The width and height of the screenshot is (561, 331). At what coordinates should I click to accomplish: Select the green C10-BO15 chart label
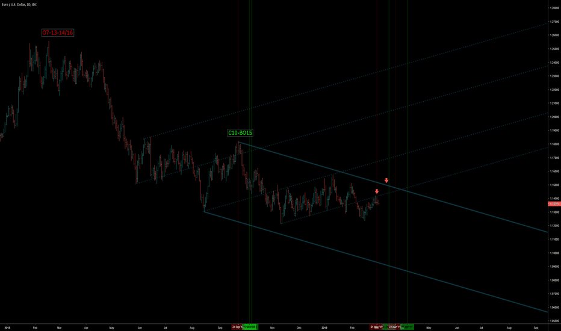(x=240, y=133)
